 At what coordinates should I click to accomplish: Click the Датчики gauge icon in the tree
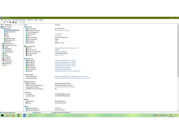pyautogui.click(x=5, y=42)
